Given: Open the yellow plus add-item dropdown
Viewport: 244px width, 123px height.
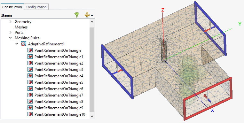Looking at the screenshot, I should (89, 15).
